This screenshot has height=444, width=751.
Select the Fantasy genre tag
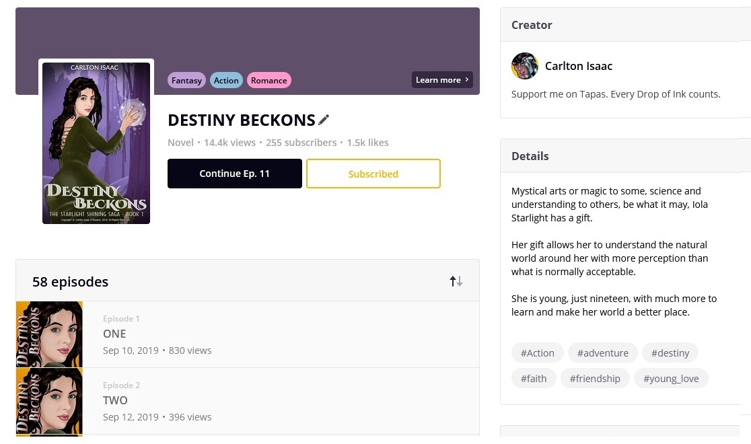[186, 81]
